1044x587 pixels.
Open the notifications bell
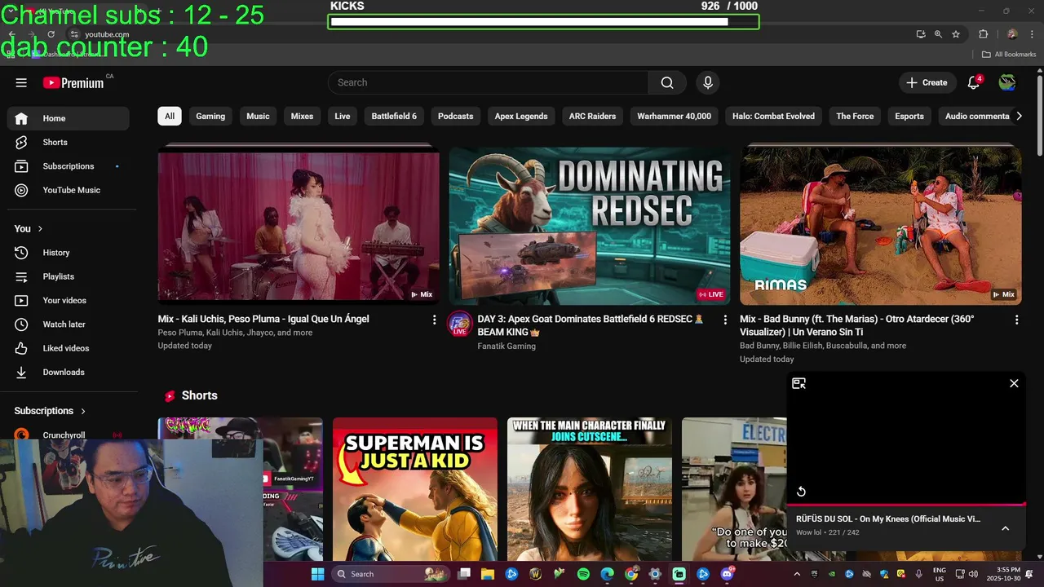(x=973, y=82)
